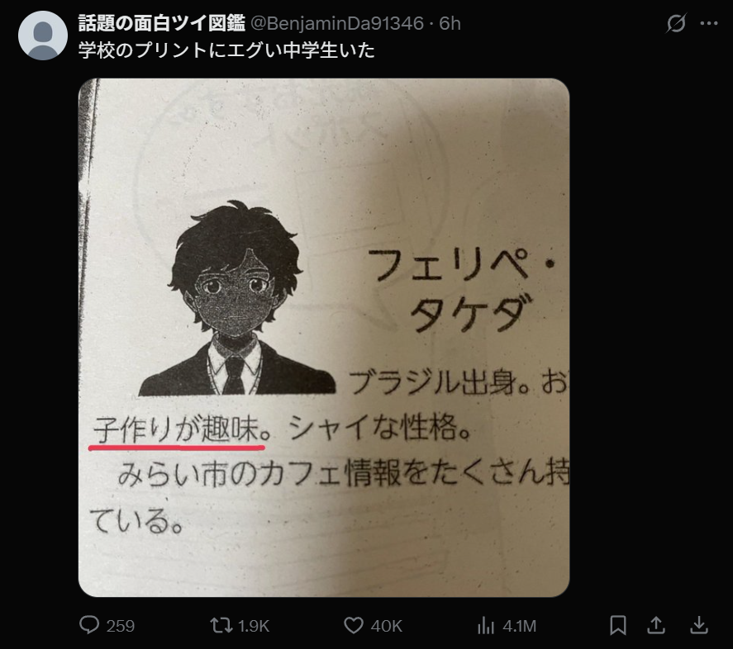Click the 40K likes count
The height and width of the screenshot is (649, 733).
[387, 626]
